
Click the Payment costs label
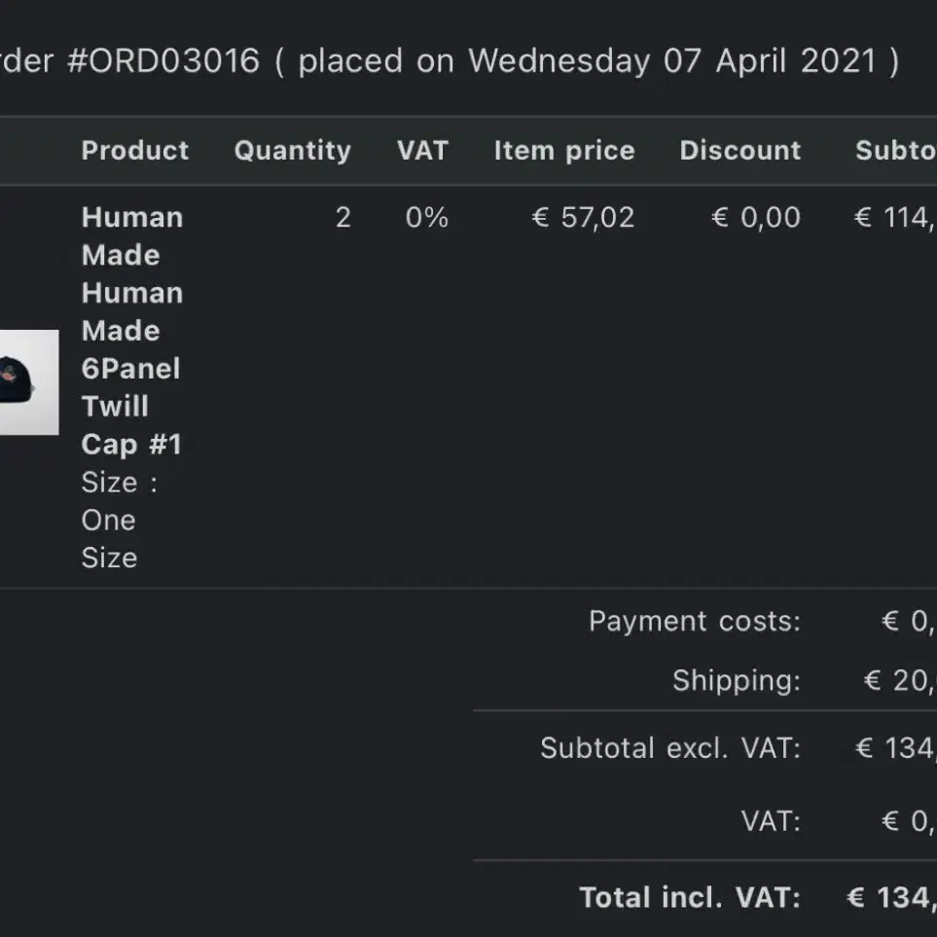click(x=695, y=622)
